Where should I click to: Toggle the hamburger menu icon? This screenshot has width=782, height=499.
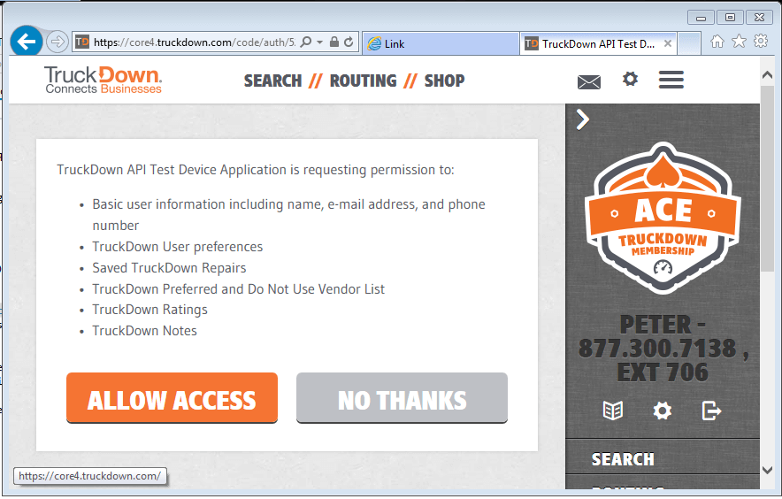(x=671, y=80)
